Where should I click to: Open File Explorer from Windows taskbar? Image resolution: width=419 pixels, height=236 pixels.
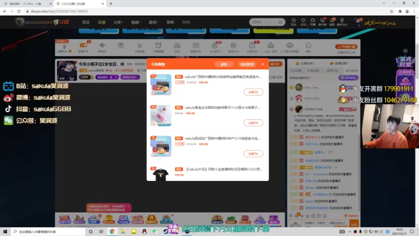[123, 231]
